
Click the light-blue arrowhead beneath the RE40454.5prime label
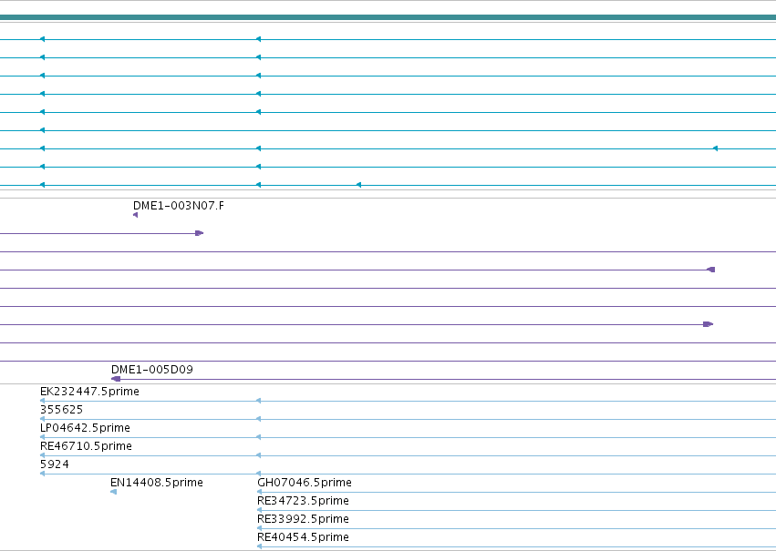[x=259, y=546]
